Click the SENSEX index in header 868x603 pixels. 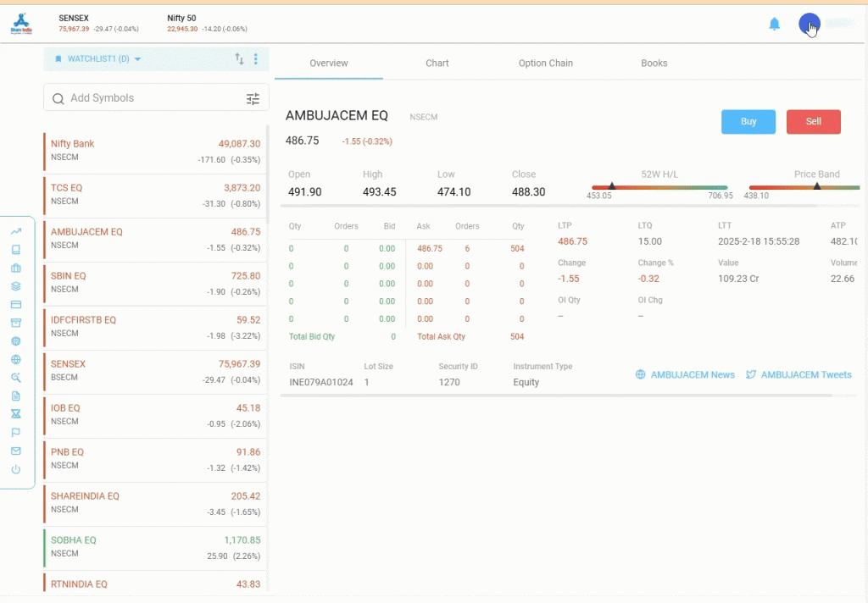click(98, 23)
